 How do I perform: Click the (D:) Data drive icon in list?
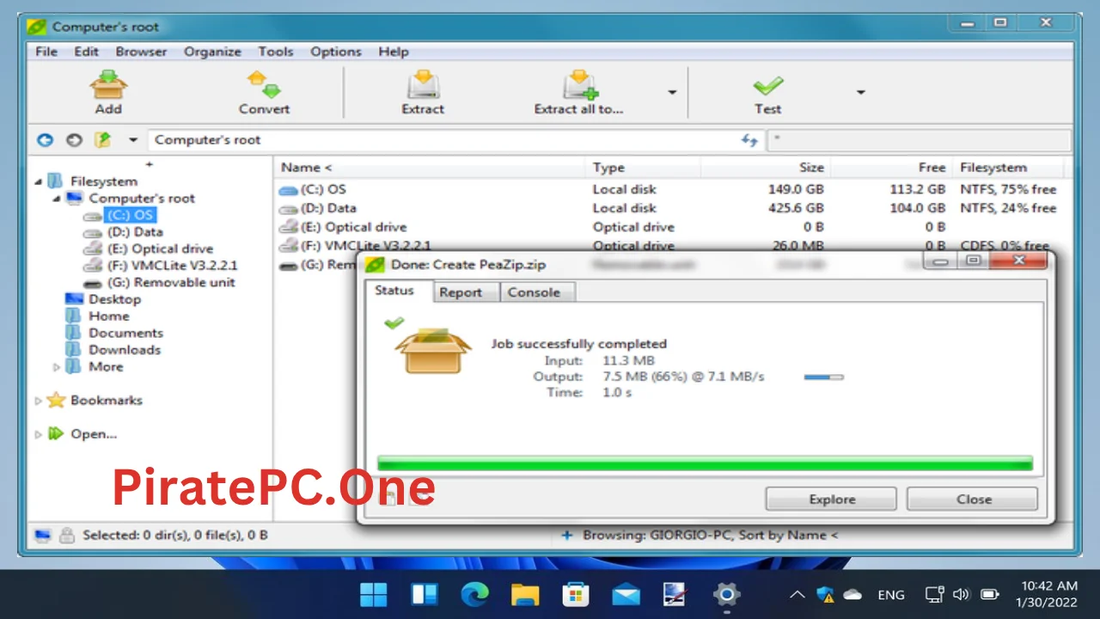click(x=289, y=209)
